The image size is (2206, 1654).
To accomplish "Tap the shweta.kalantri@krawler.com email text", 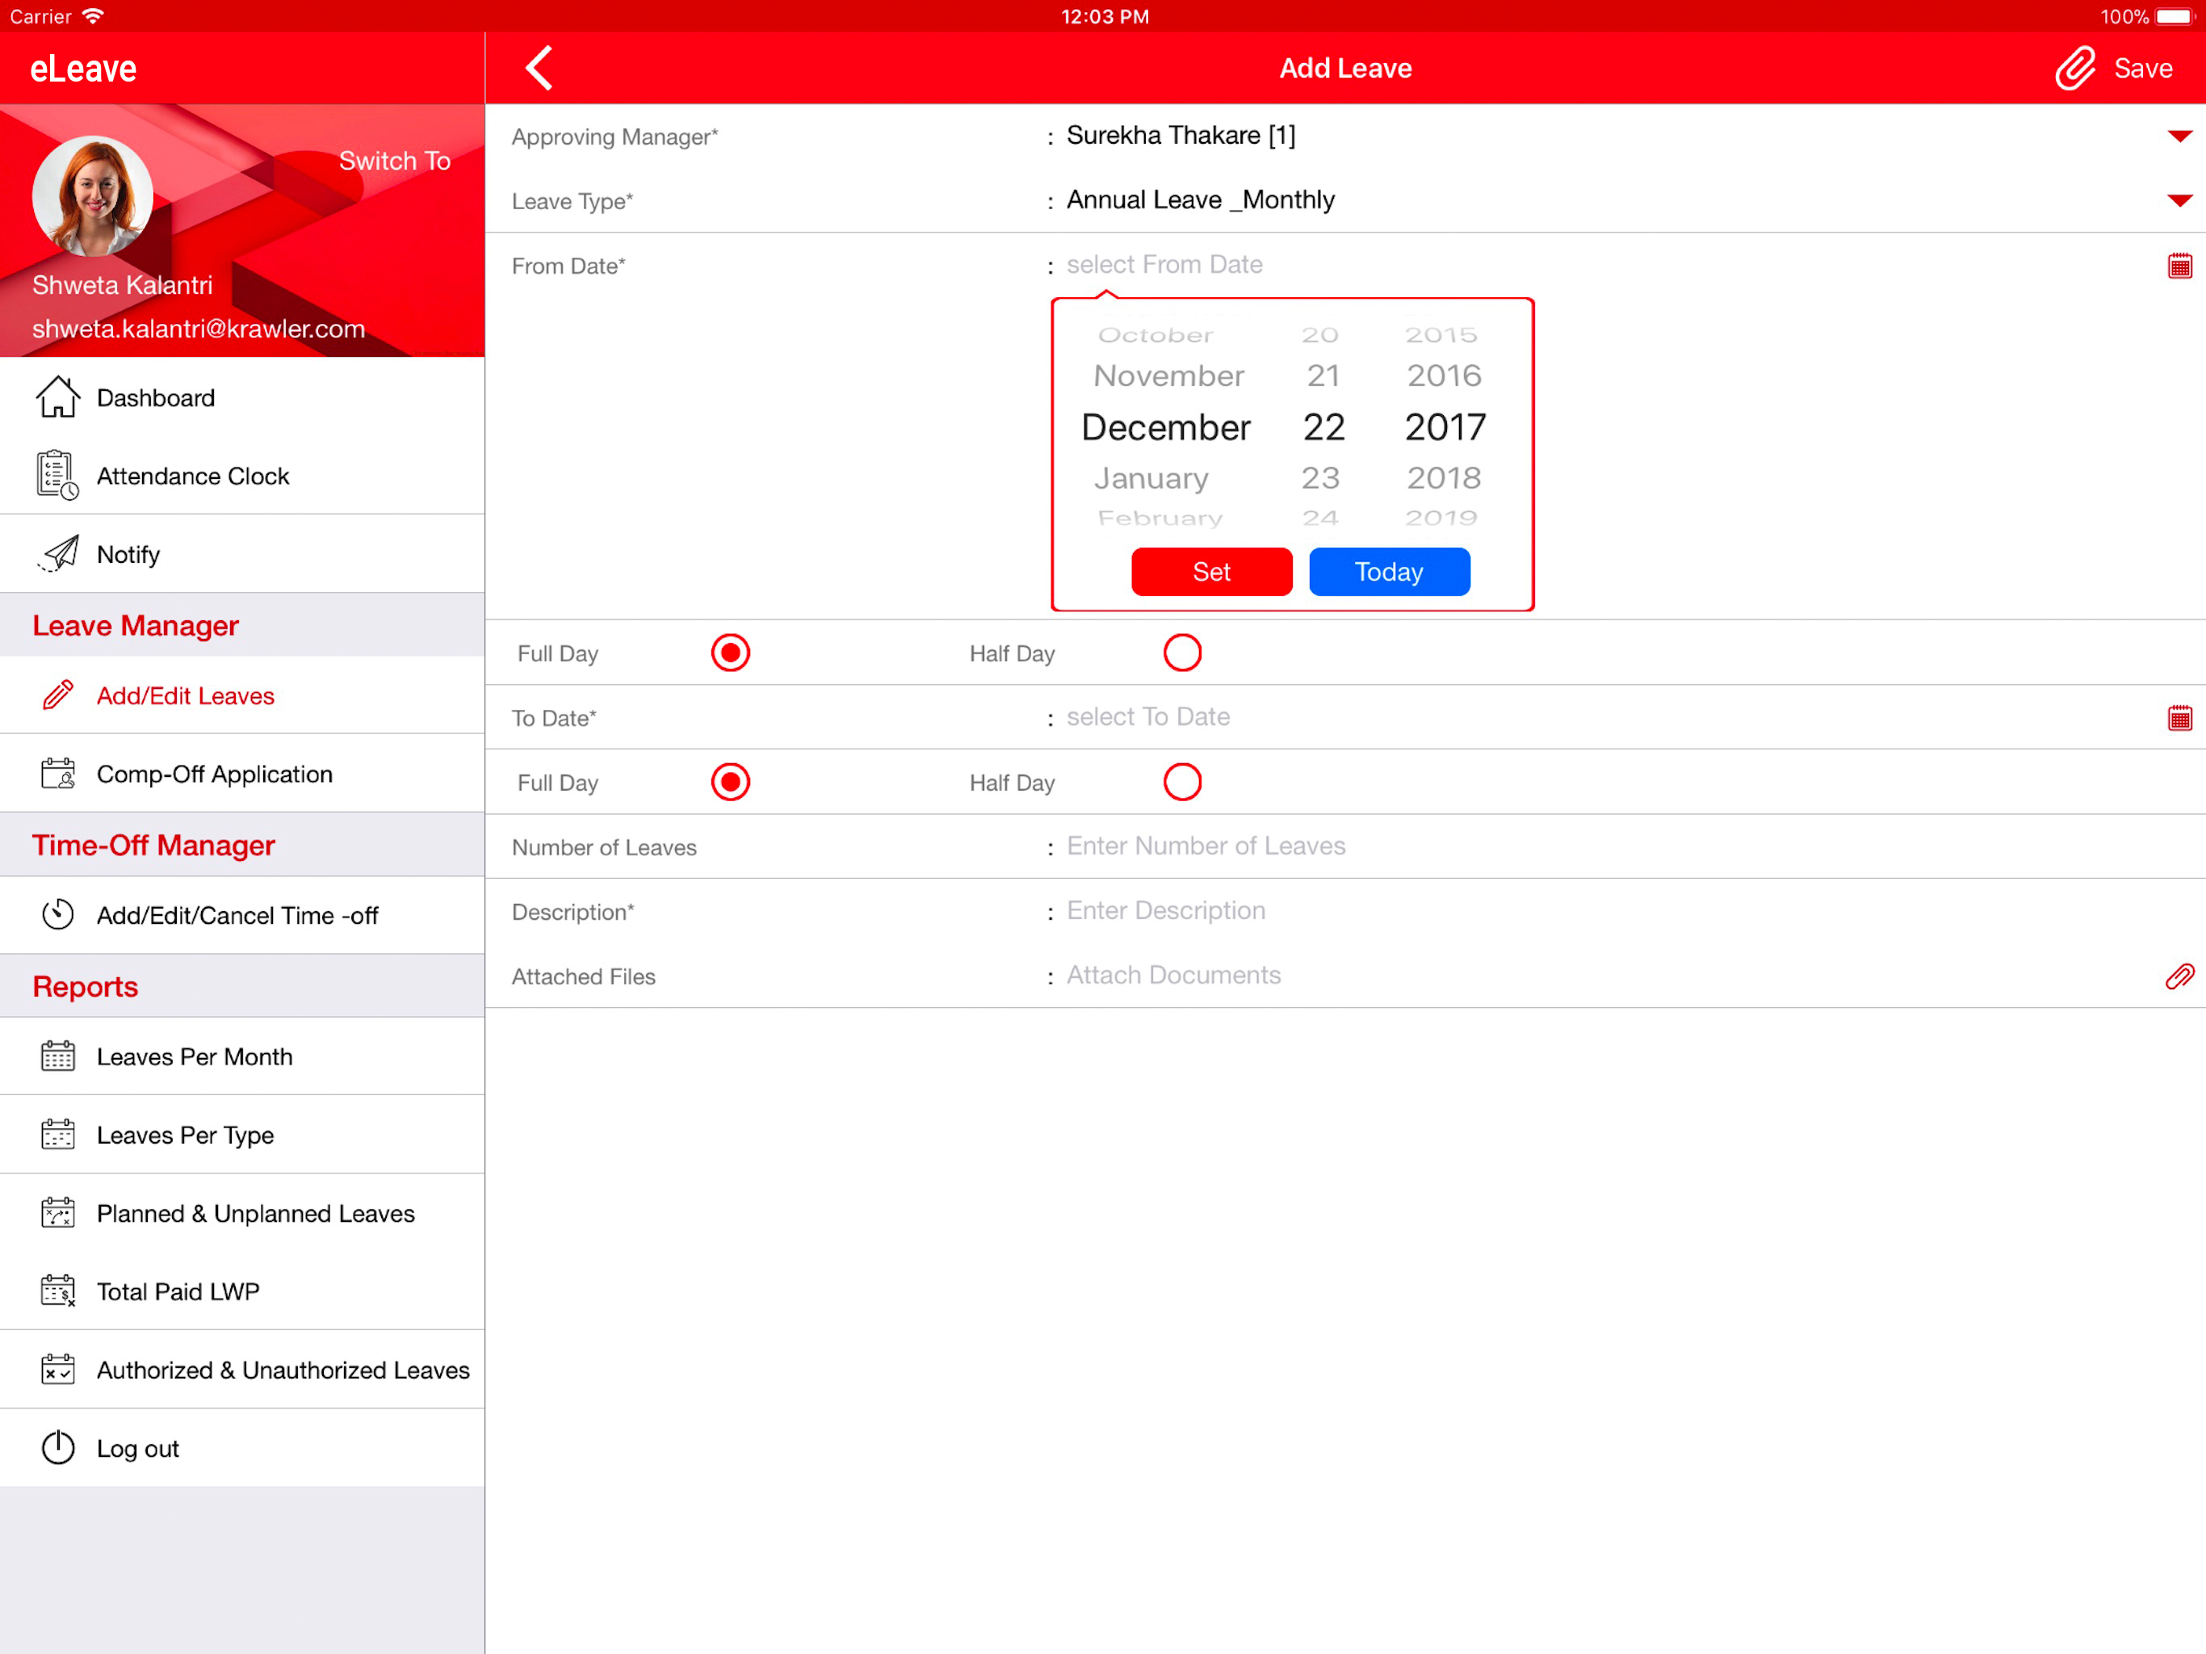I will (199, 330).
